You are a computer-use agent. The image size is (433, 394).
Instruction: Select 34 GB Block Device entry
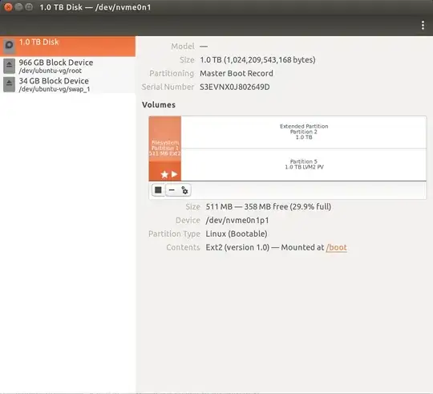[67, 84]
